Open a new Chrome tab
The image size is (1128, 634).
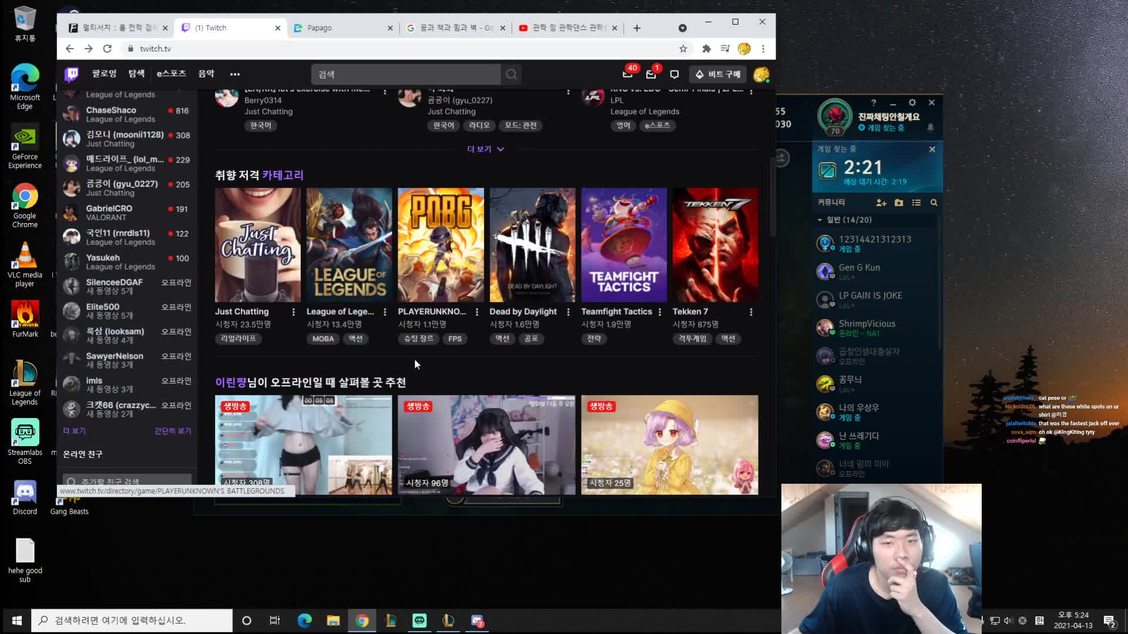point(637,28)
